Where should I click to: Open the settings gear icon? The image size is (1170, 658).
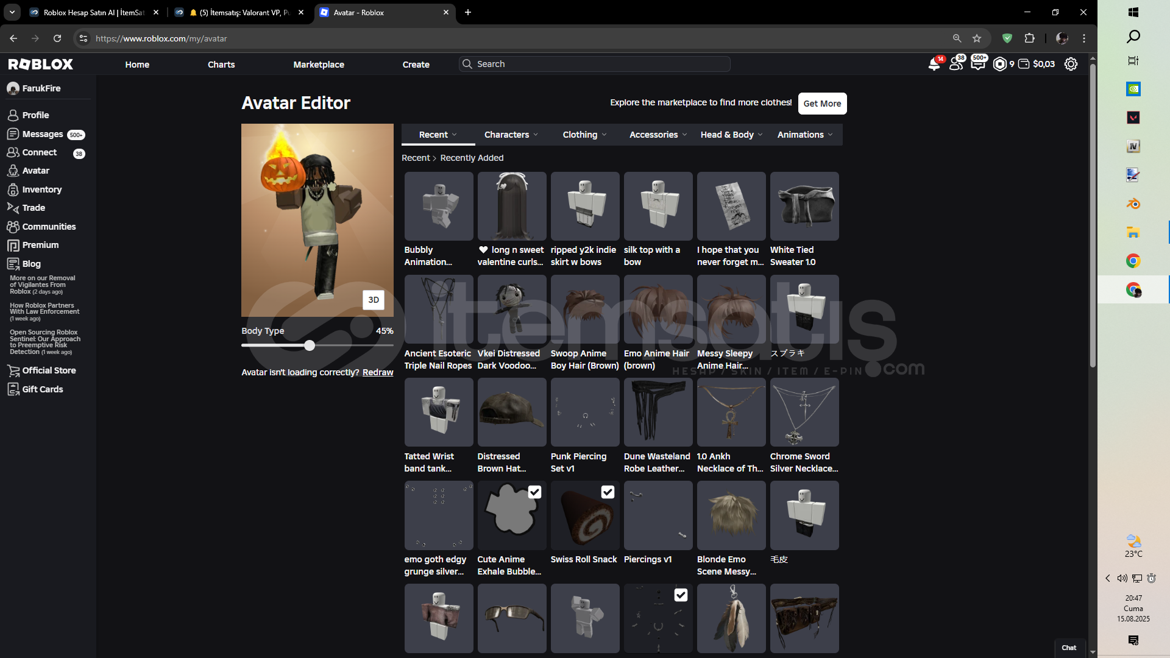click(1071, 64)
